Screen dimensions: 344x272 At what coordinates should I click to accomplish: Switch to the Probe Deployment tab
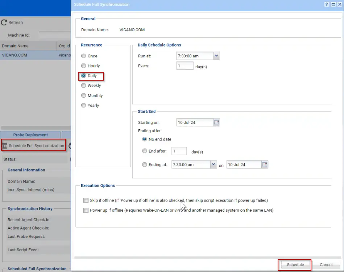click(30, 135)
